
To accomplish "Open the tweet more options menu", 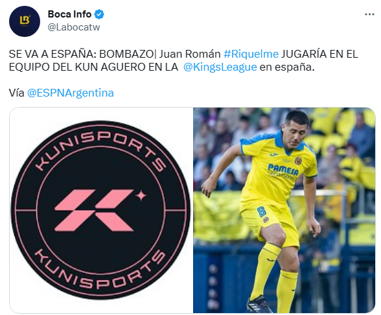I will coord(369,14).
